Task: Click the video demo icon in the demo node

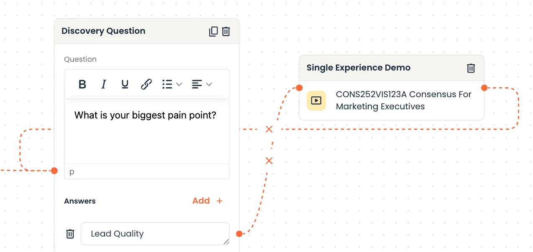Action: pyautogui.click(x=316, y=101)
